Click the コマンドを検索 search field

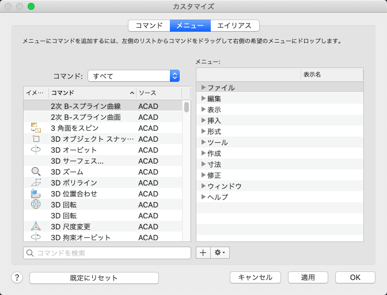pyautogui.click(x=107, y=253)
